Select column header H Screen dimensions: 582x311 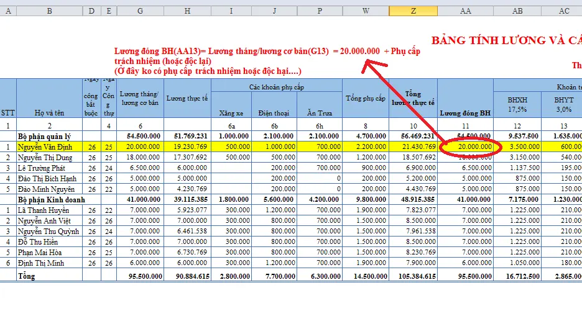click(187, 11)
